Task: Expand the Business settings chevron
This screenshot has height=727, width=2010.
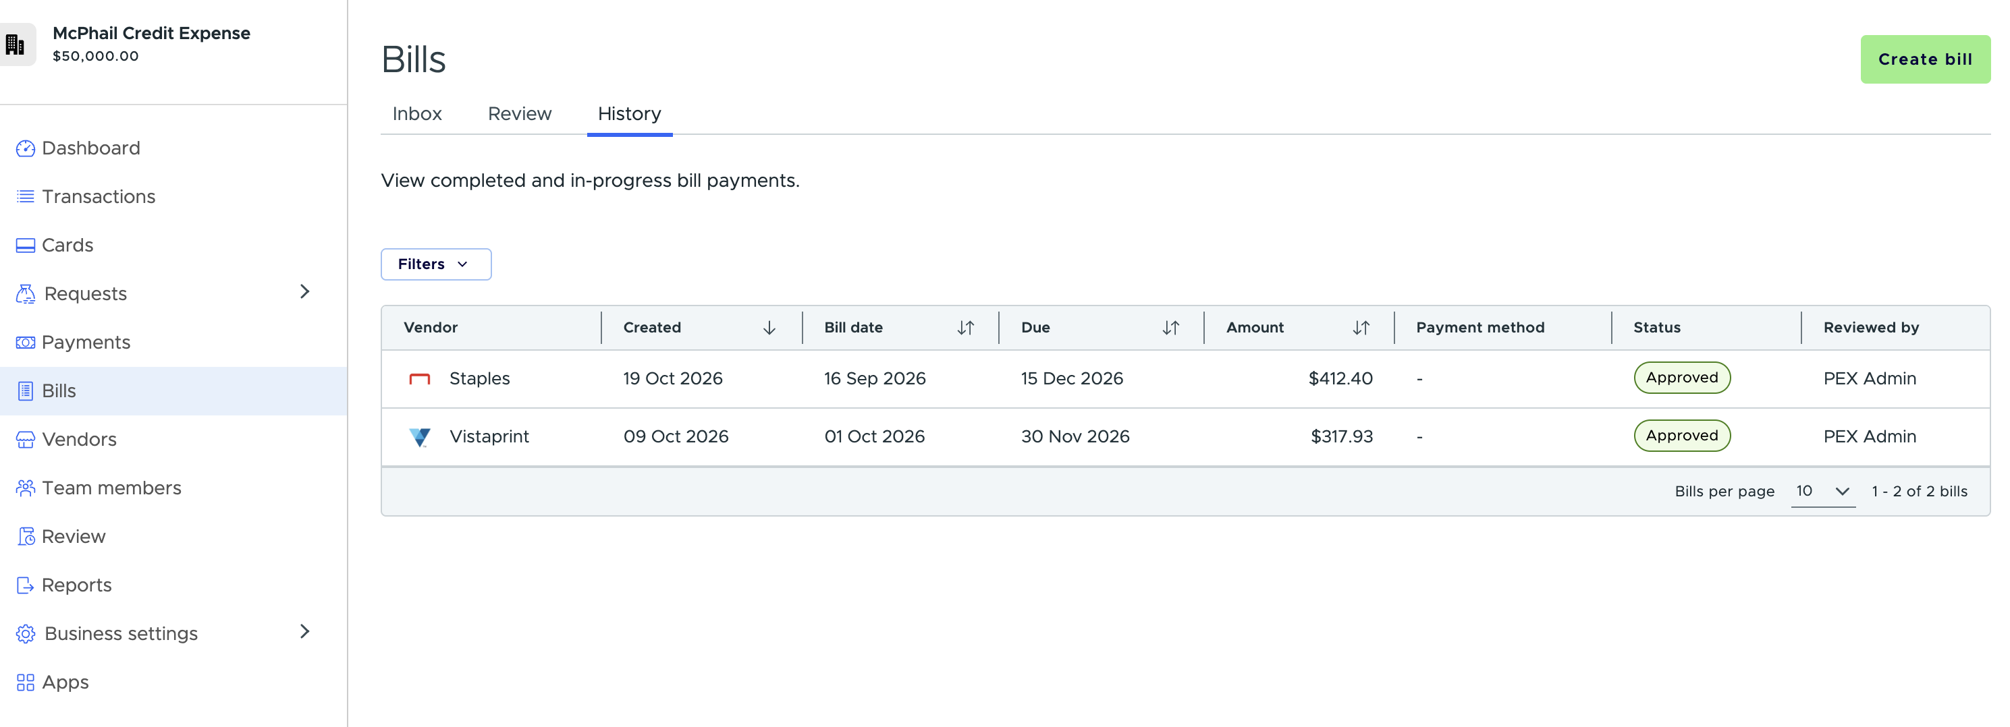Action: coord(305,632)
